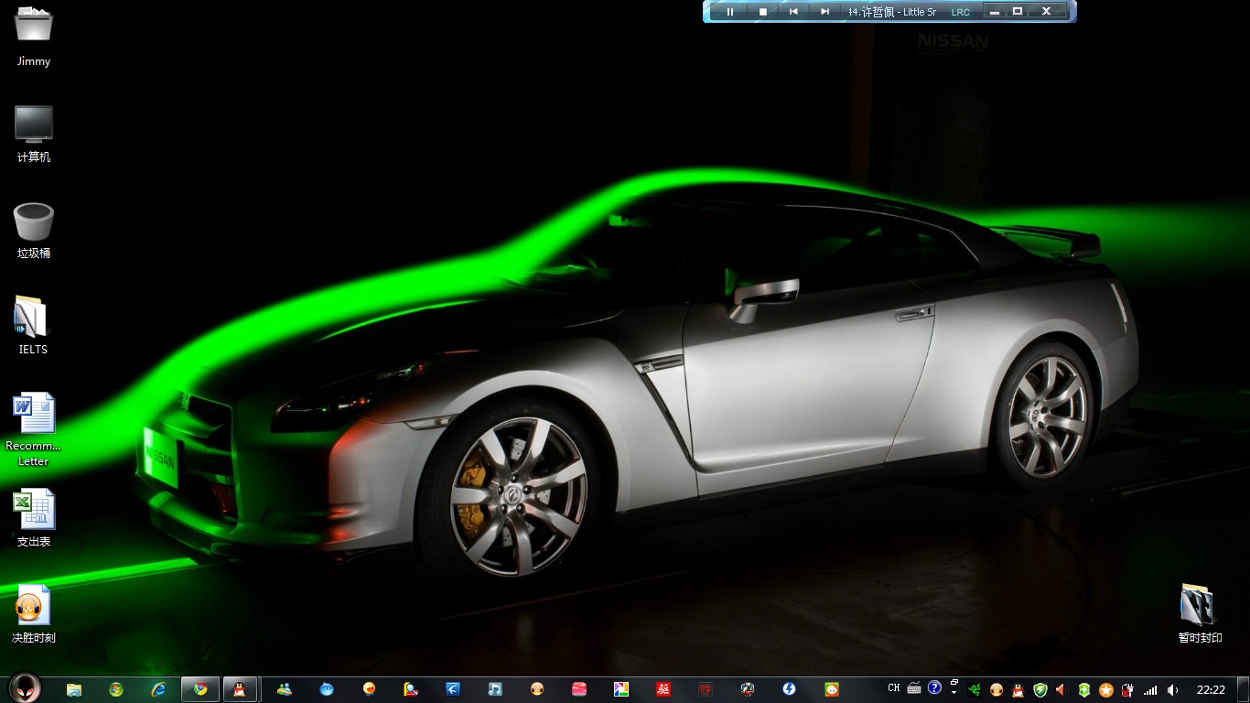Toggle LRC lyrics in the mini player
This screenshot has height=703, width=1250.
point(960,12)
